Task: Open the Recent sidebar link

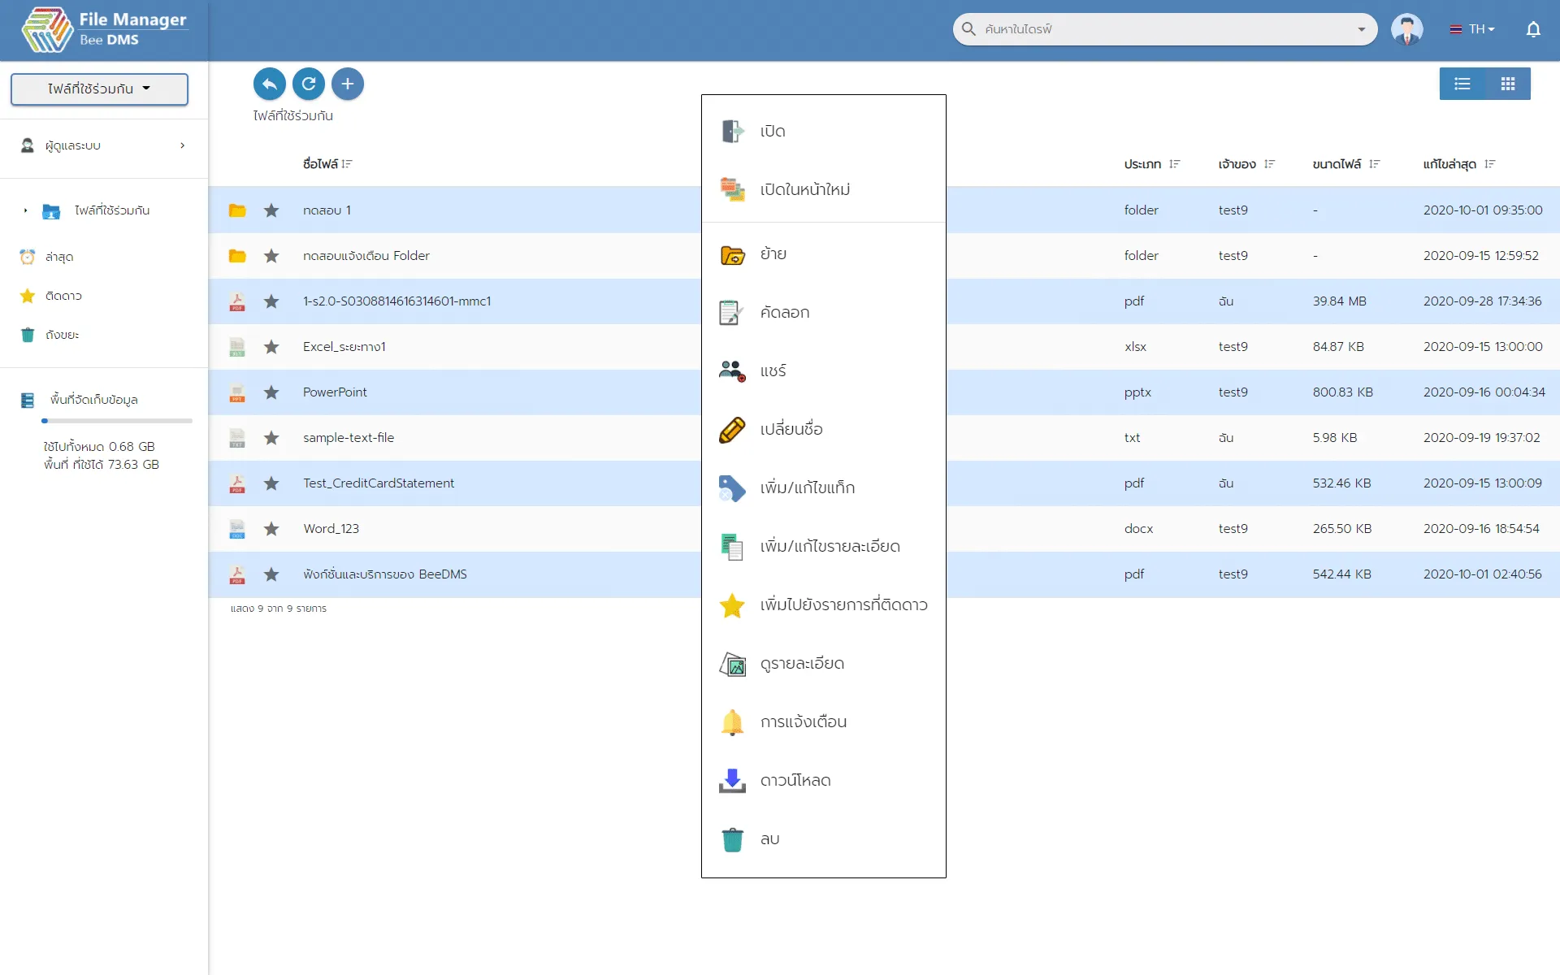Action: [x=58, y=257]
